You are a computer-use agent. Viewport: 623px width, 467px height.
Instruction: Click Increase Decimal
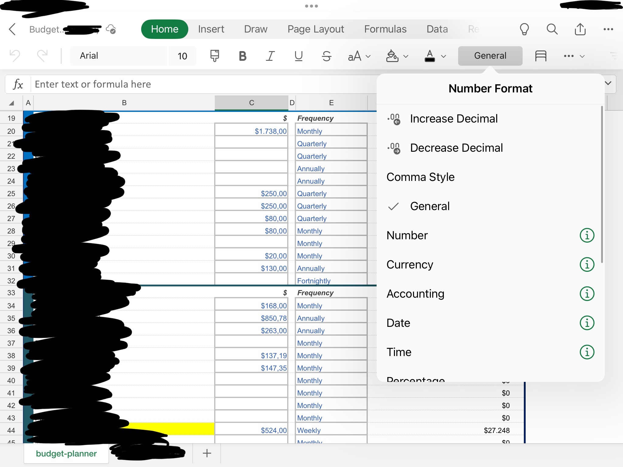click(x=453, y=119)
